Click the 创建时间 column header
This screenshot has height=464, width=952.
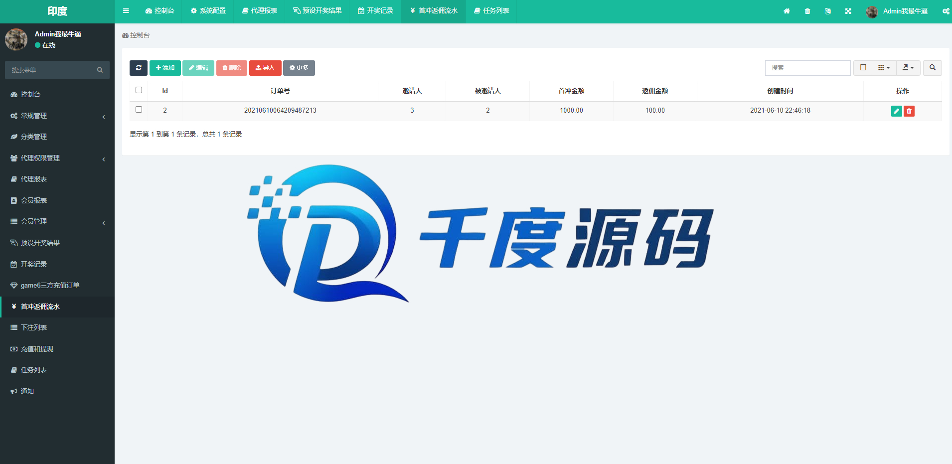pyautogui.click(x=780, y=91)
